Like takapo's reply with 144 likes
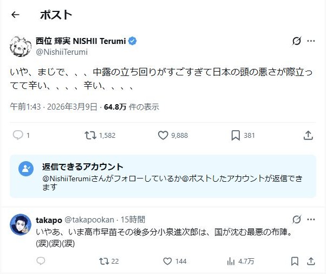 [x=167, y=261]
